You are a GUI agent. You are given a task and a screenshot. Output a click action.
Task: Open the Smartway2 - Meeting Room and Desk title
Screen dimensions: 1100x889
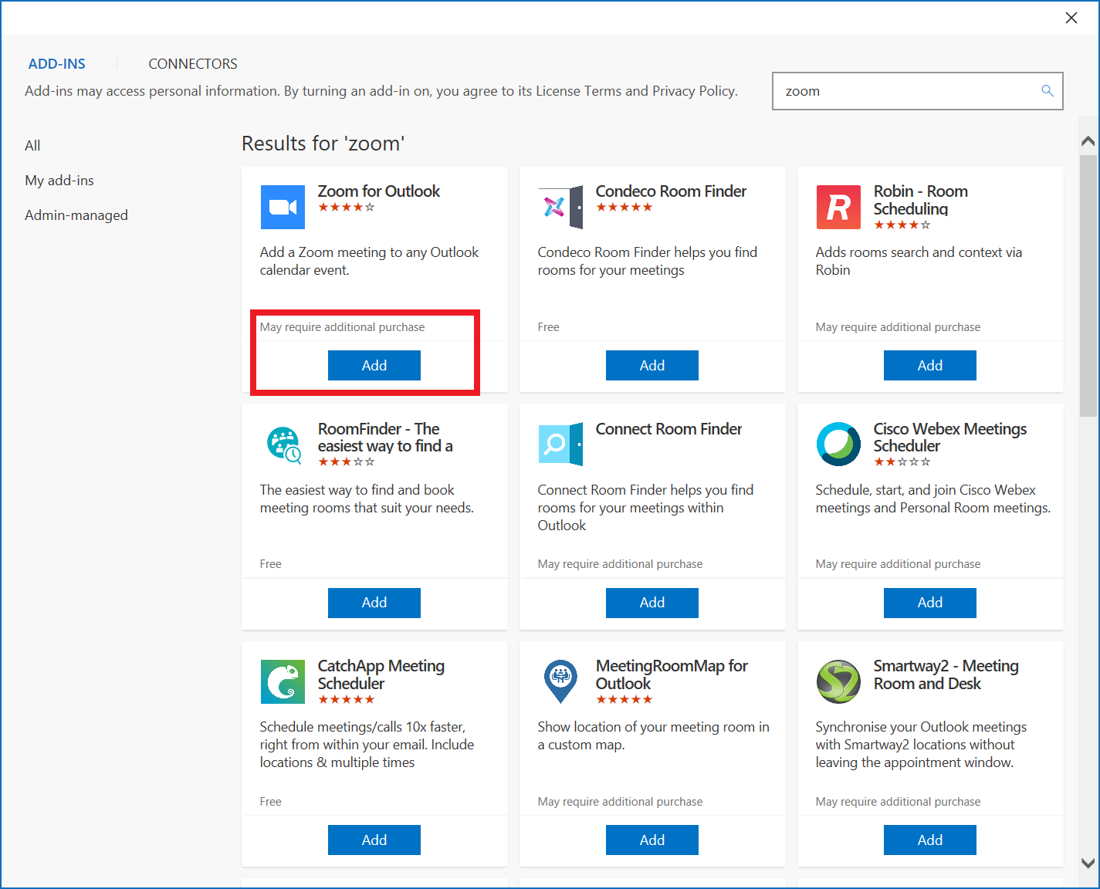[946, 674]
